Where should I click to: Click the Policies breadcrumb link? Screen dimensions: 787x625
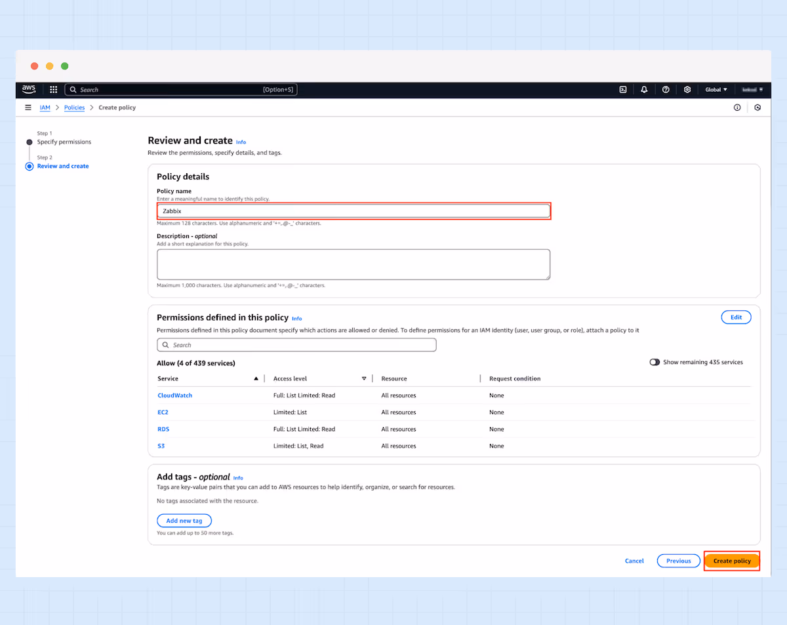coord(74,108)
